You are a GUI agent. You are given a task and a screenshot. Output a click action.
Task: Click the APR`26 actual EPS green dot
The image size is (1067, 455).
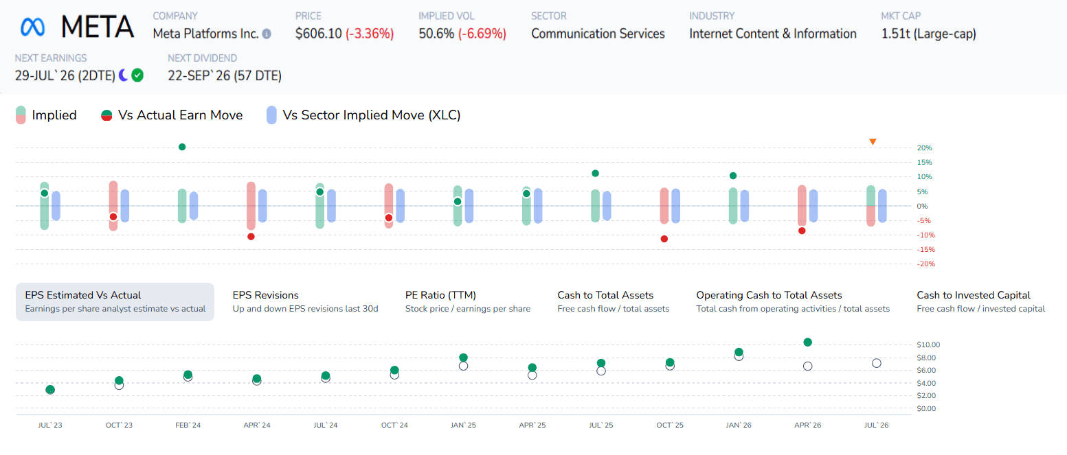(807, 342)
